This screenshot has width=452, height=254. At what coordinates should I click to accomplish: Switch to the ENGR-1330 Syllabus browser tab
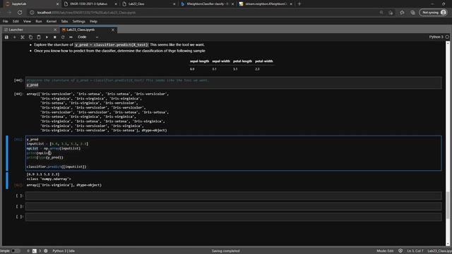(90, 4)
